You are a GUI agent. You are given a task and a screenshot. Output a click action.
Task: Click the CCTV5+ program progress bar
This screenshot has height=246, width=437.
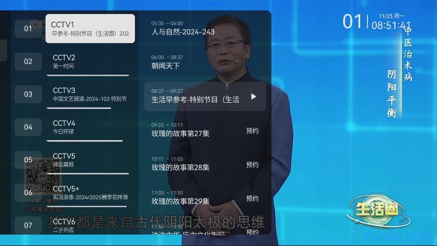pos(86,207)
